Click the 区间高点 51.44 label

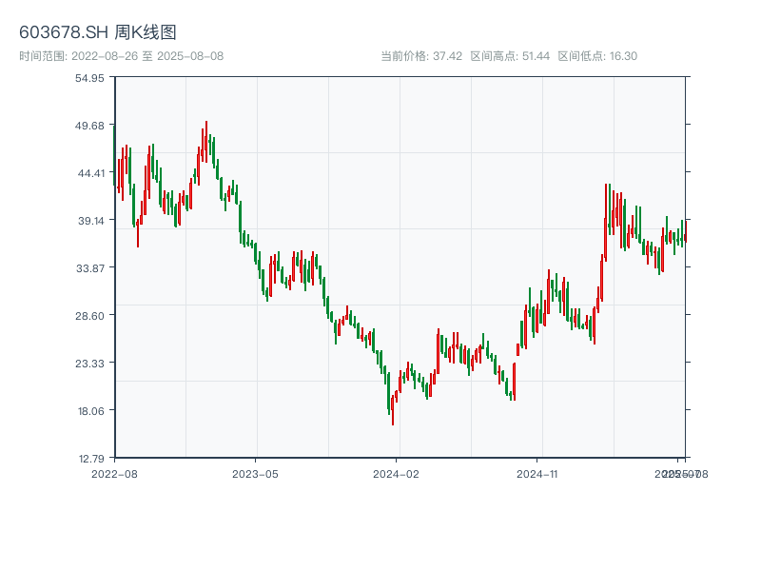tap(510, 56)
